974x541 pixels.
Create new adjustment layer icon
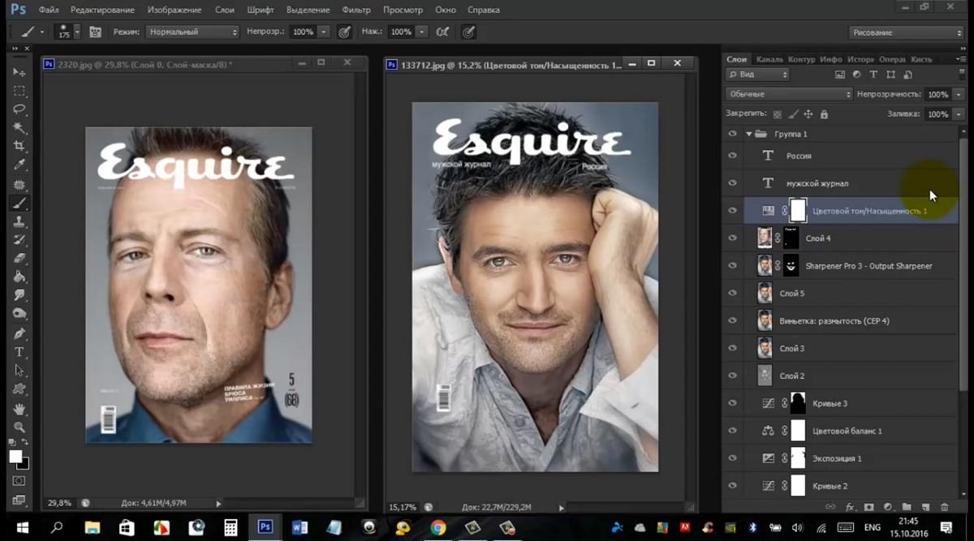point(888,507)
